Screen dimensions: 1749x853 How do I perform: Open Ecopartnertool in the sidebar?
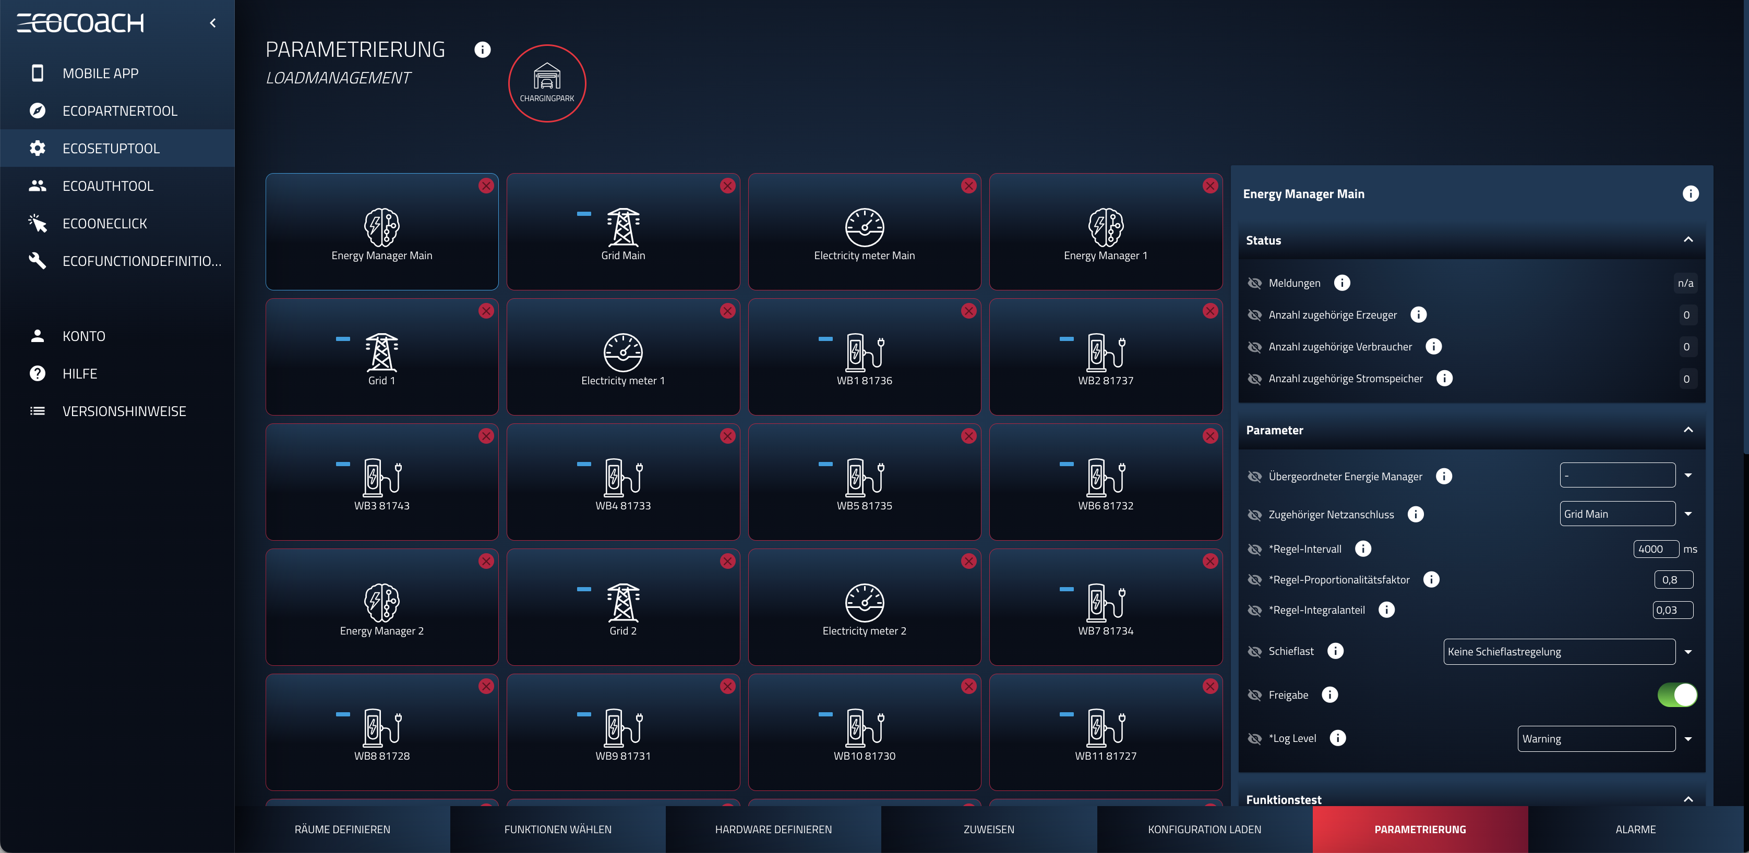point(117,111)
